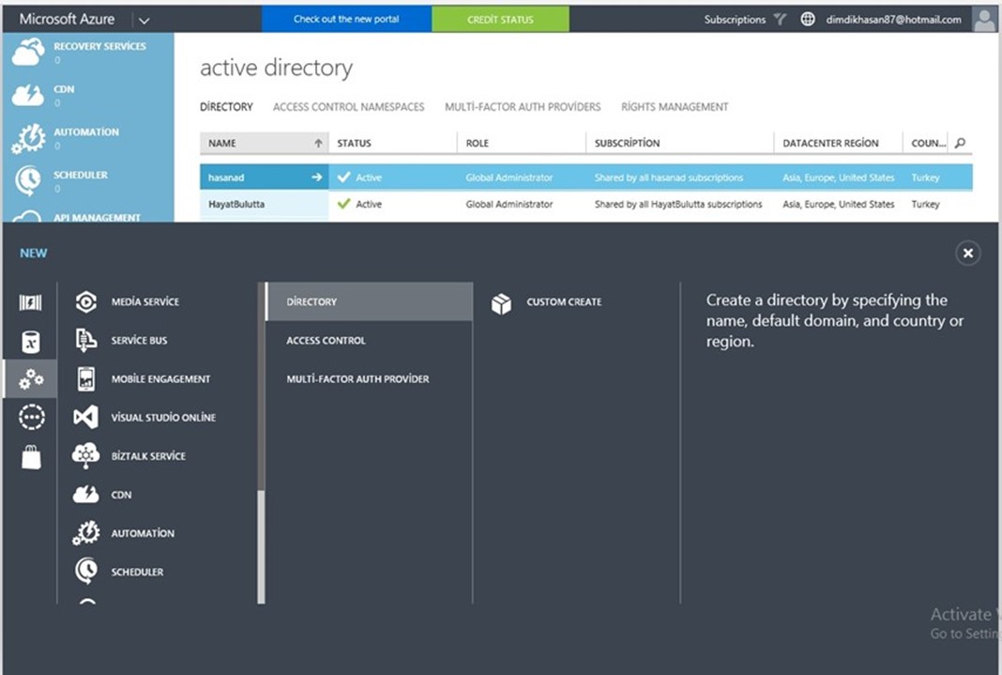
Task: Open the language globe icon
Action: tap(808, 19)
